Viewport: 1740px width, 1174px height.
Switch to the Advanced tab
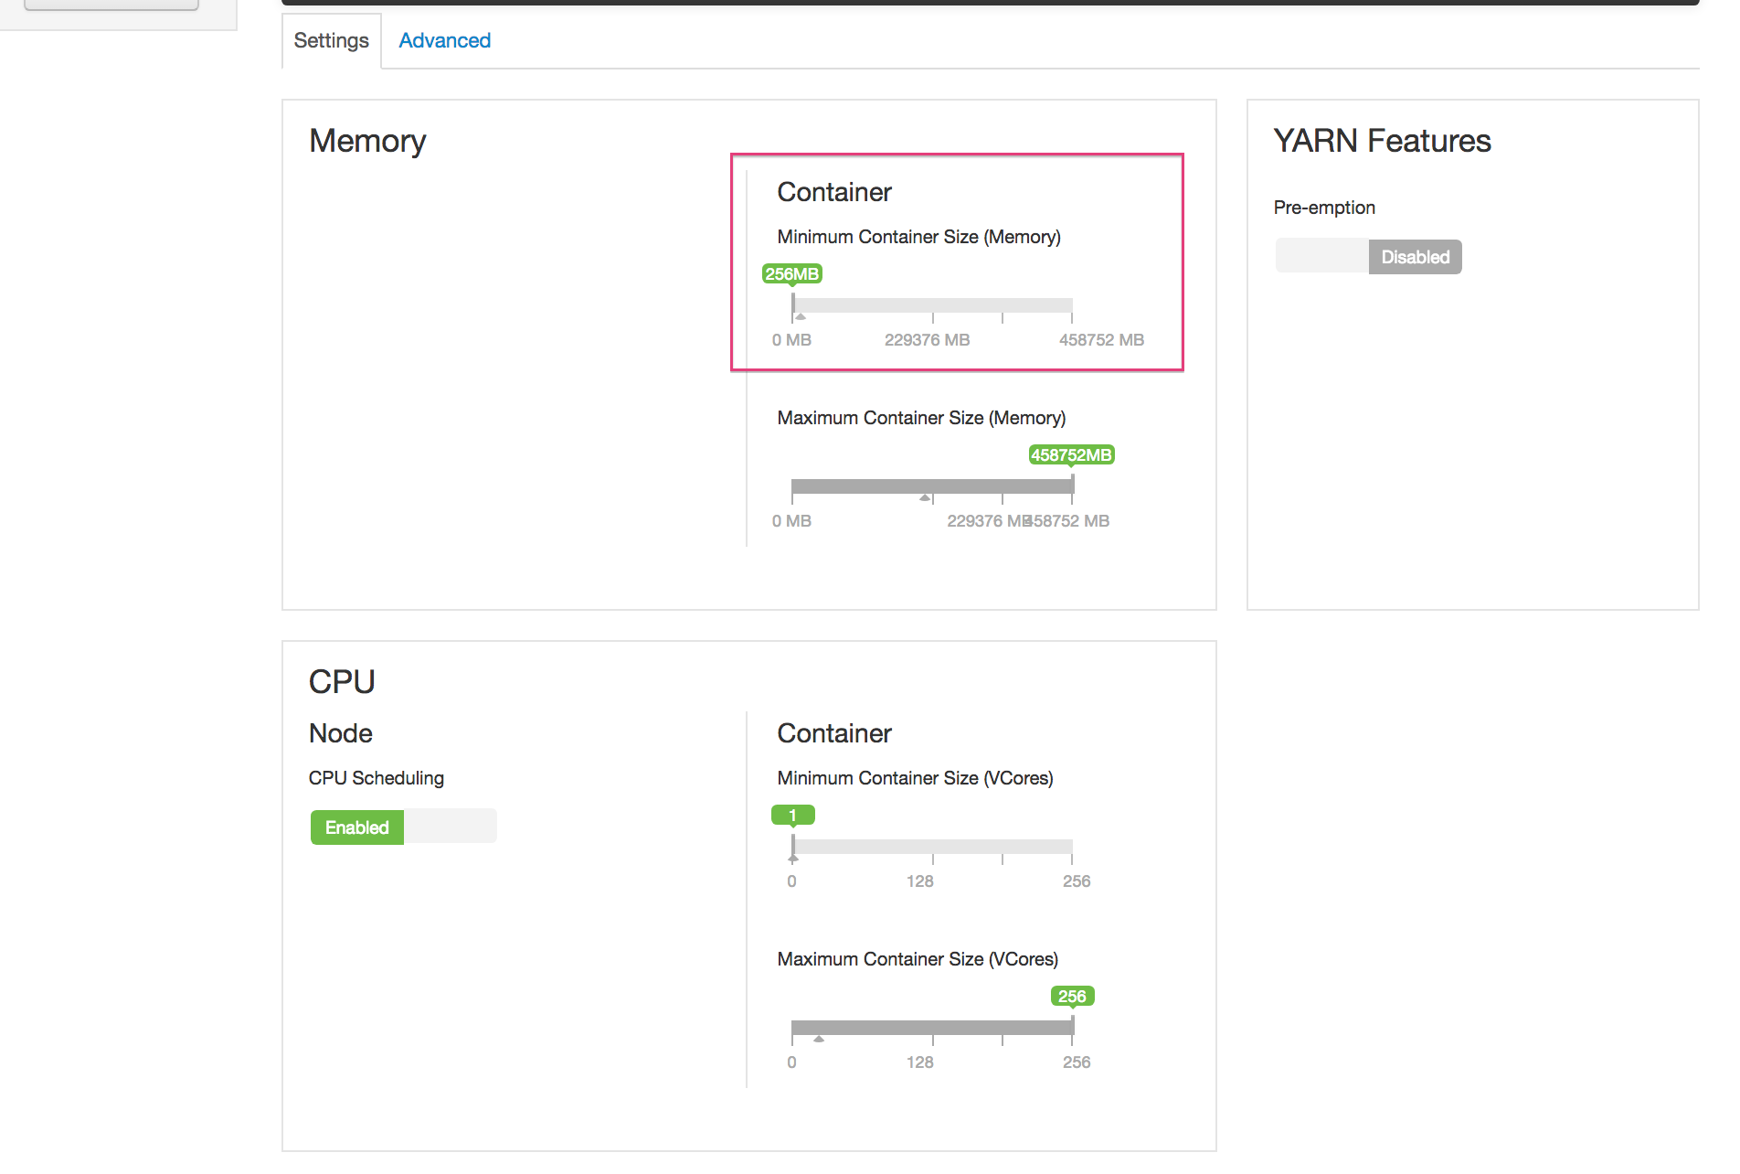(444, 40)
